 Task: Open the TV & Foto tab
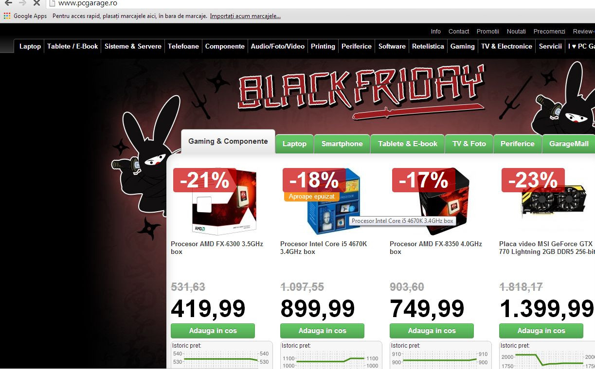pyautogui.click(x=469, y=144)
